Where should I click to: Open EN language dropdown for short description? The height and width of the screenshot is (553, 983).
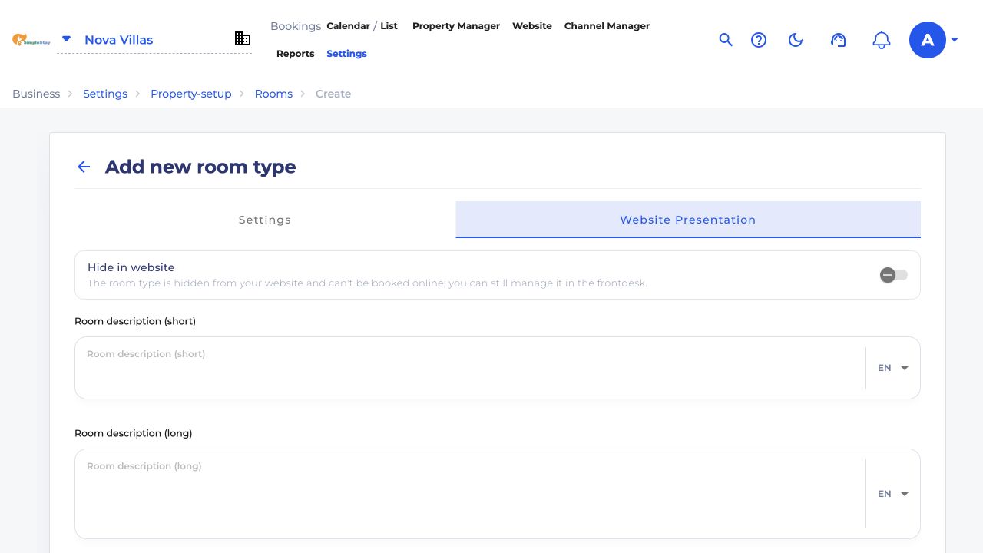[x=893, y=368]
